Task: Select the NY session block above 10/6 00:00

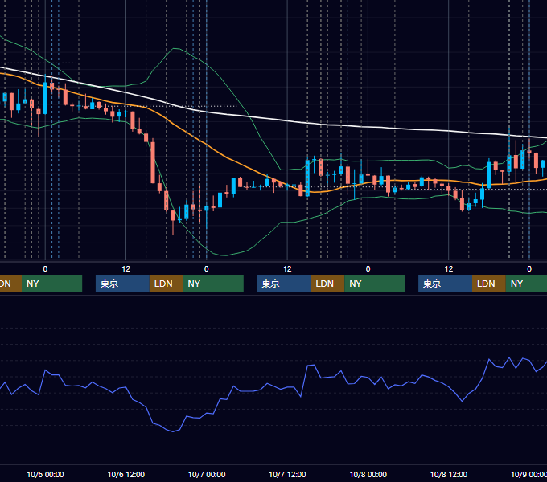Action: click(x=51, y=284)
